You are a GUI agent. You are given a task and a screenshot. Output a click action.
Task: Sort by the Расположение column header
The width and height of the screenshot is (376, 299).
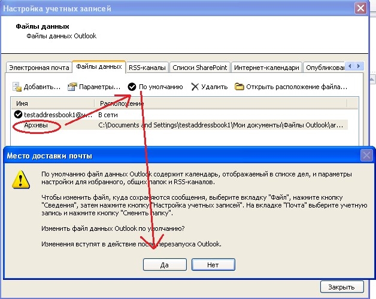(x=220, y=103)
